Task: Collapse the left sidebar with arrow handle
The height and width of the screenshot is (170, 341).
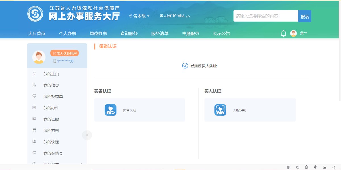Action: pyautogui.click(x=87, y=135)
